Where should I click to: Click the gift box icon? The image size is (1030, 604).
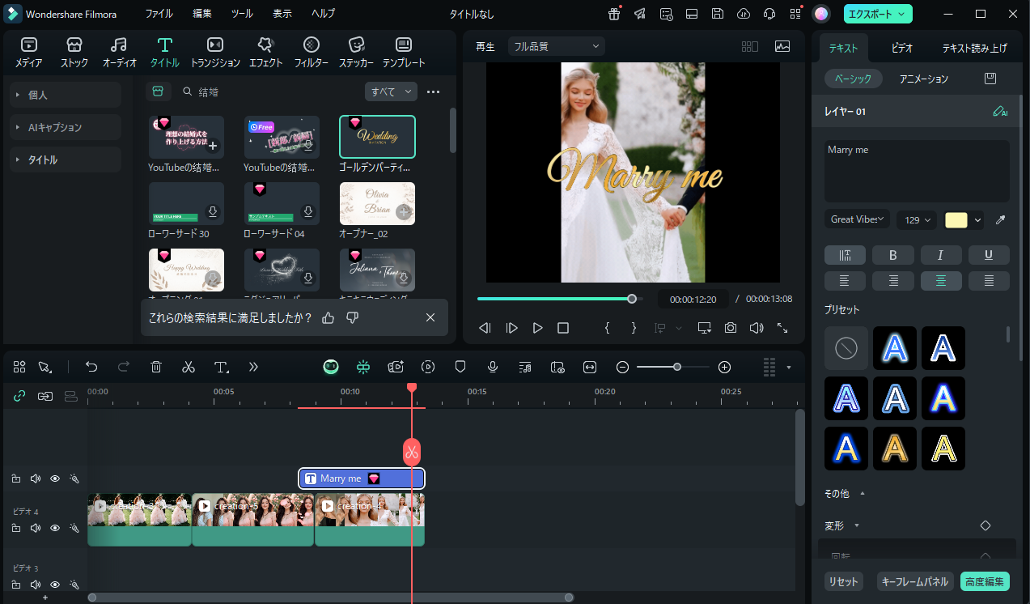point(614,14)
